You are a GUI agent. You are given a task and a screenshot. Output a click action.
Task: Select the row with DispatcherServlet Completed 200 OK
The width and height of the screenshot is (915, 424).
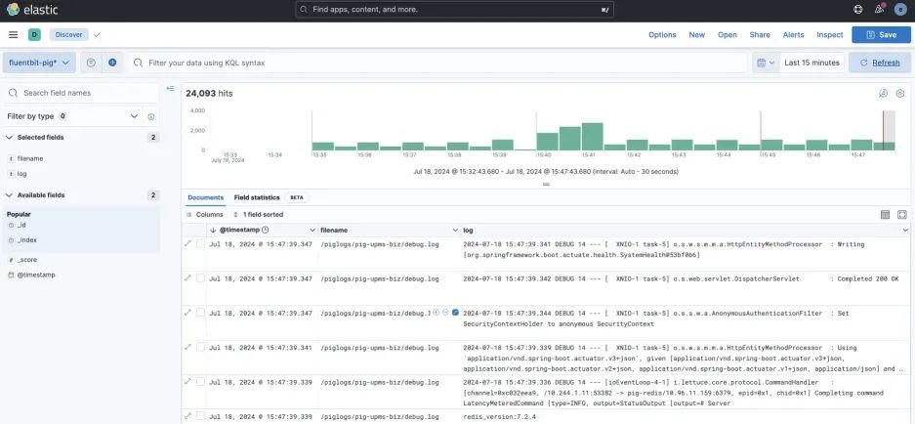pyautogui.click(x=200, y=278)
